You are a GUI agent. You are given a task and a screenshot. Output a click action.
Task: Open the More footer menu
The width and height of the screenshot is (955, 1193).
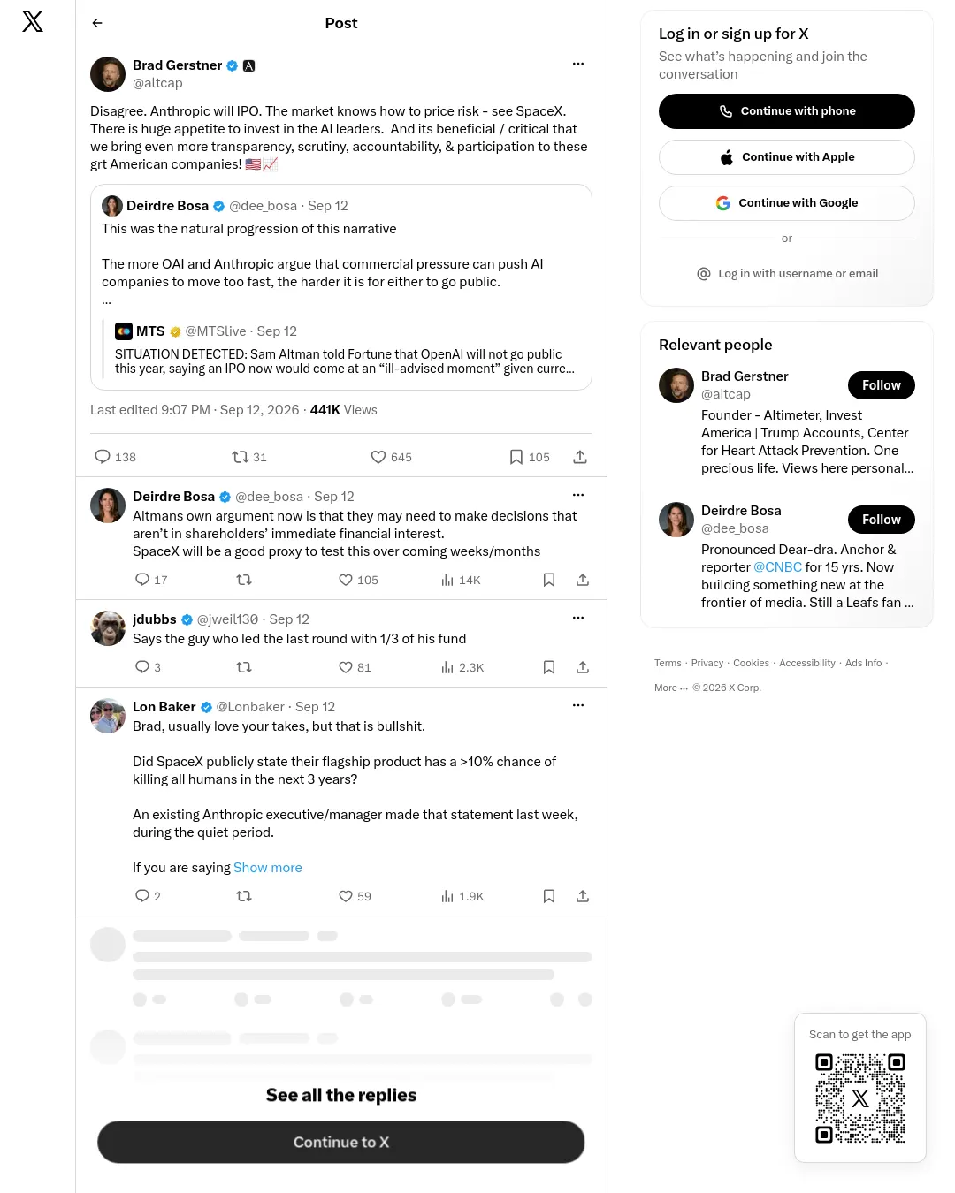(671, 688)
